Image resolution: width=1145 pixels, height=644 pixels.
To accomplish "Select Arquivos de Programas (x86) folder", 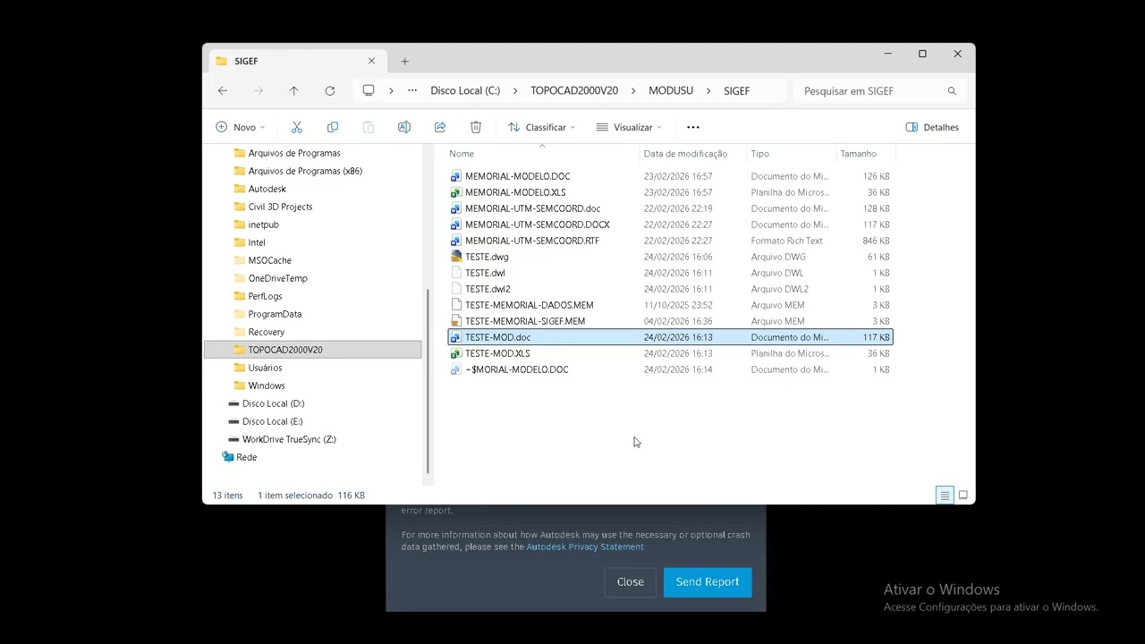I will tap(305, 171).
